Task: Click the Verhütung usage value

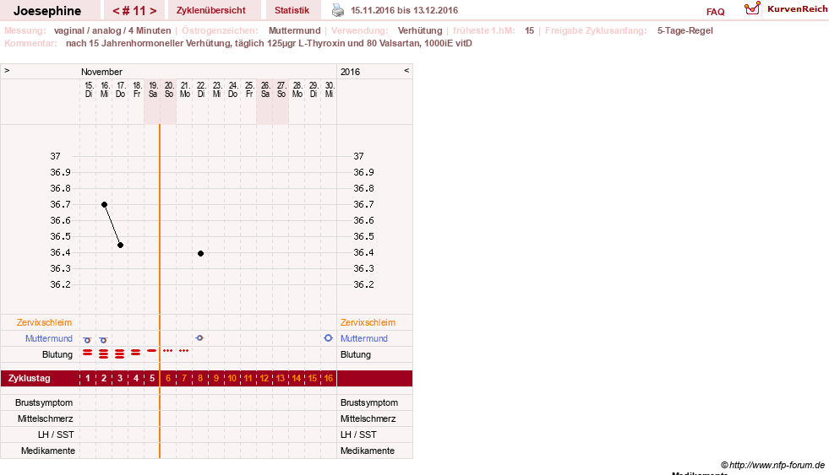Action: (420, 30)
